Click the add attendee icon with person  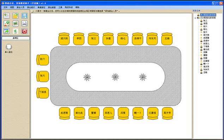(x=7, y=24)
